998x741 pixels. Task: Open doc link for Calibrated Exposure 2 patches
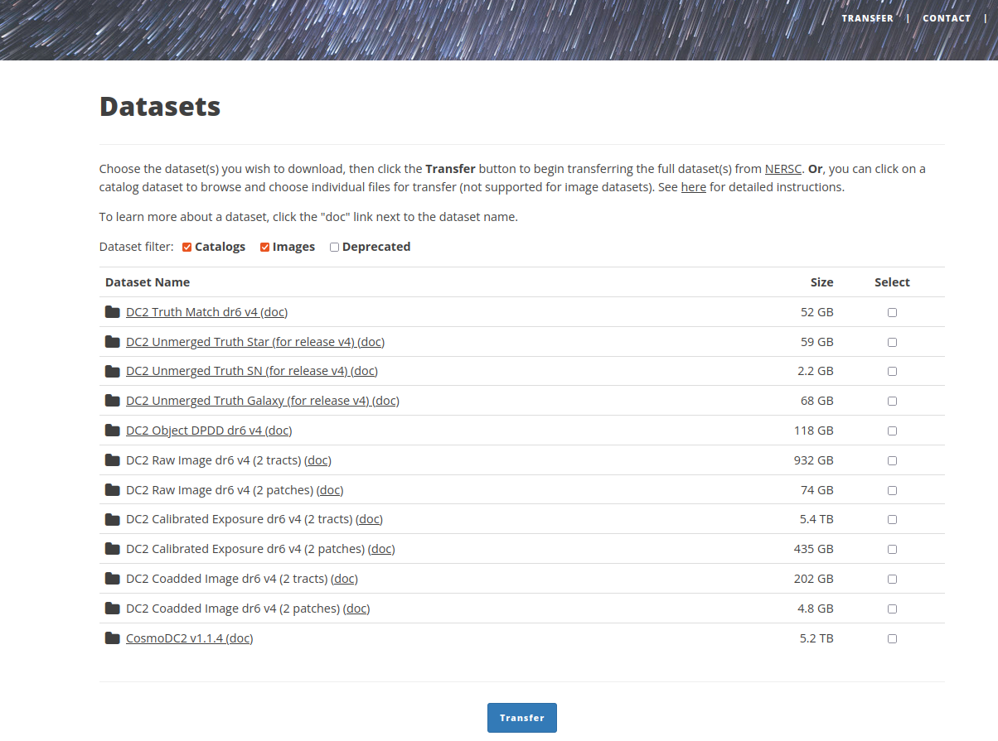point(381,549)
